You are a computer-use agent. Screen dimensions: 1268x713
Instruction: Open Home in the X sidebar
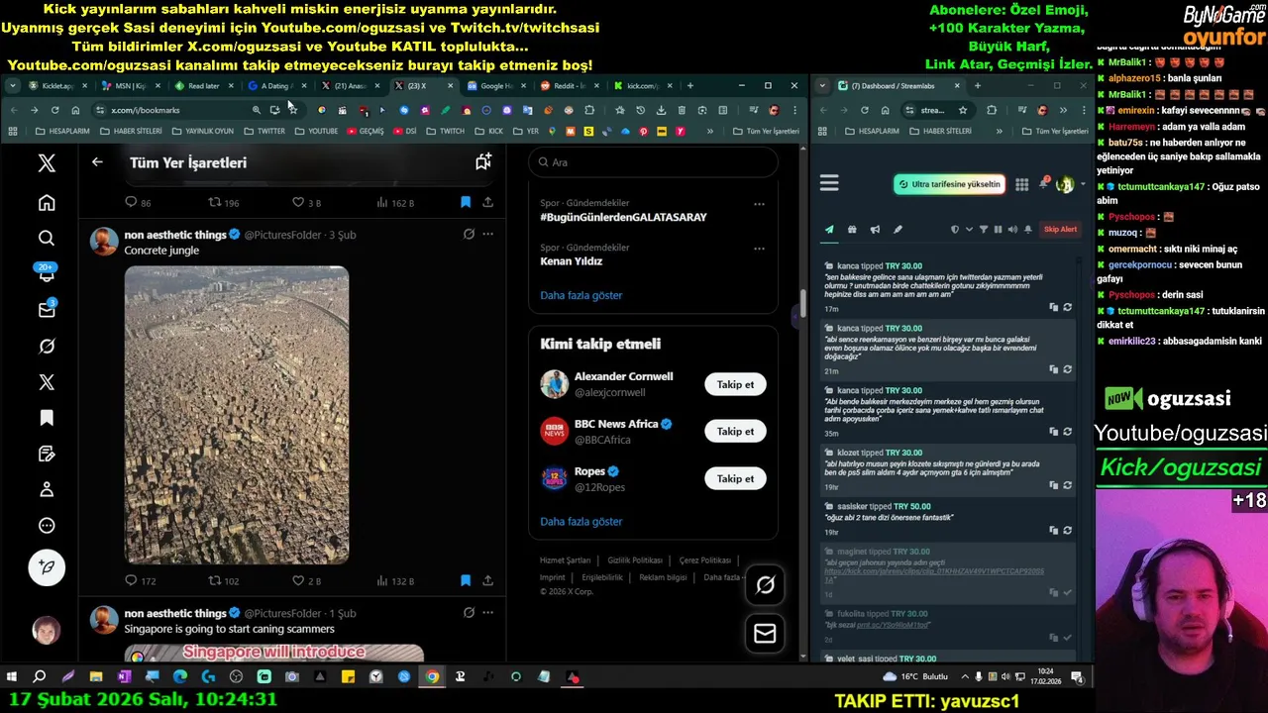click(x=47, y=203)
